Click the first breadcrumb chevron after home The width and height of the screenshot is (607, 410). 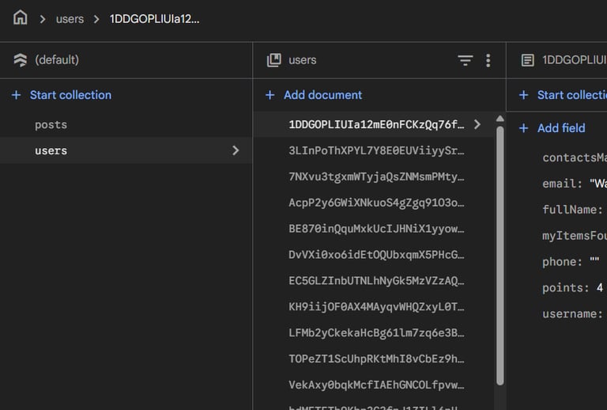(x=43, y=19)
